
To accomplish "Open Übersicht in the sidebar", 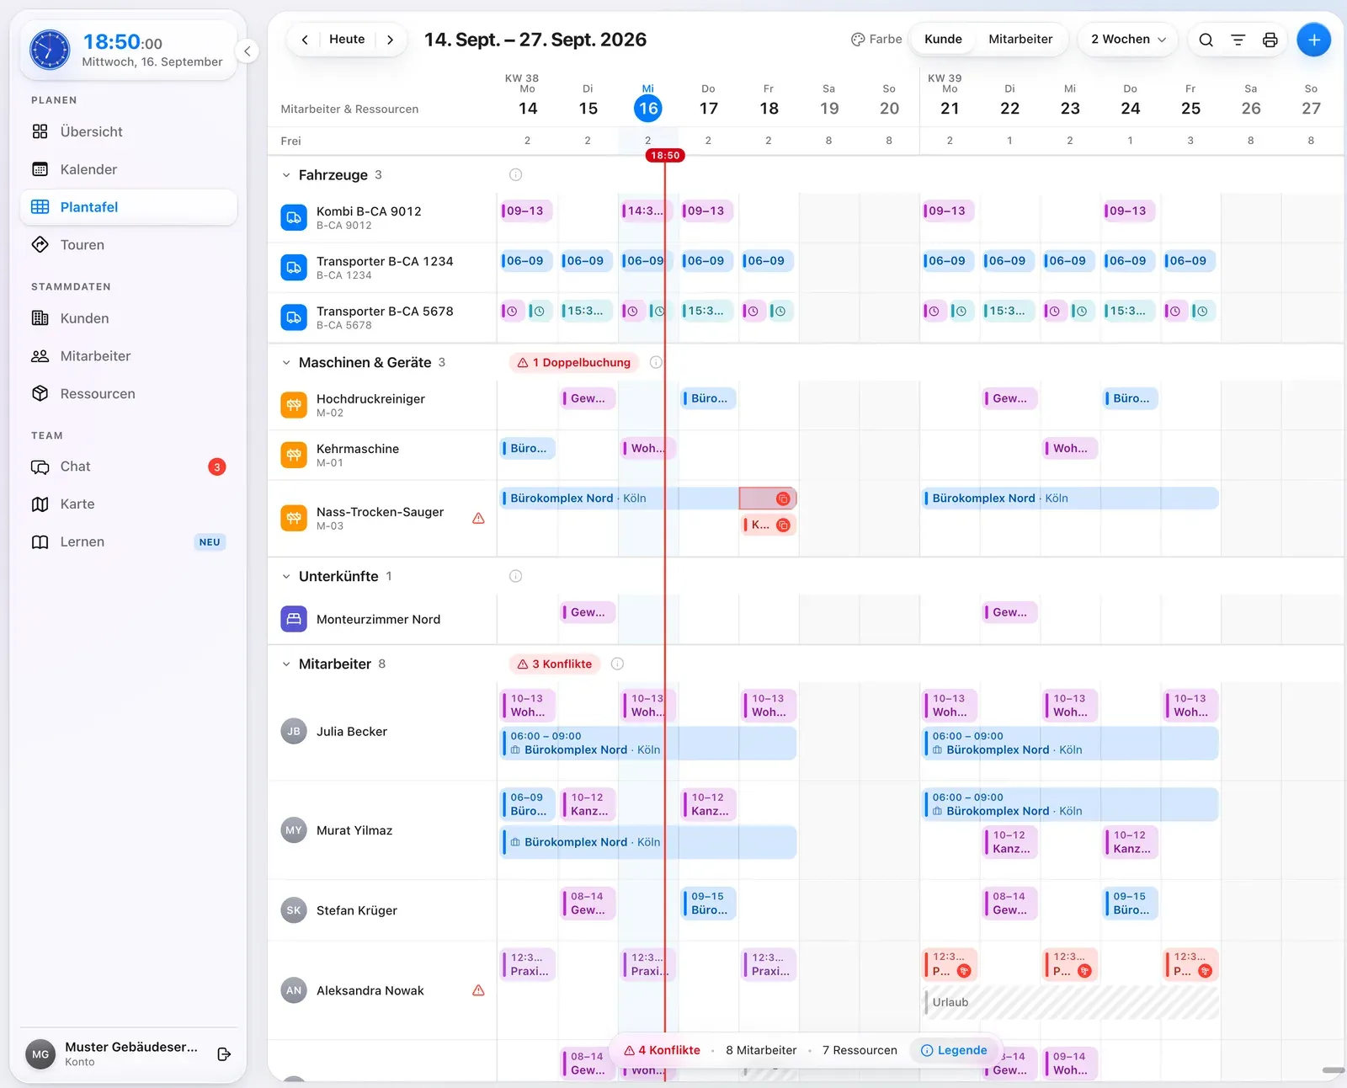I will 129,132.
